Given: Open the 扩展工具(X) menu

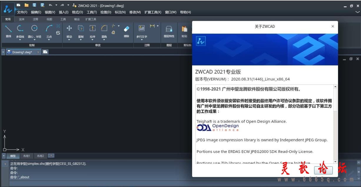Looking at the screenshot, I should (153, 12).
